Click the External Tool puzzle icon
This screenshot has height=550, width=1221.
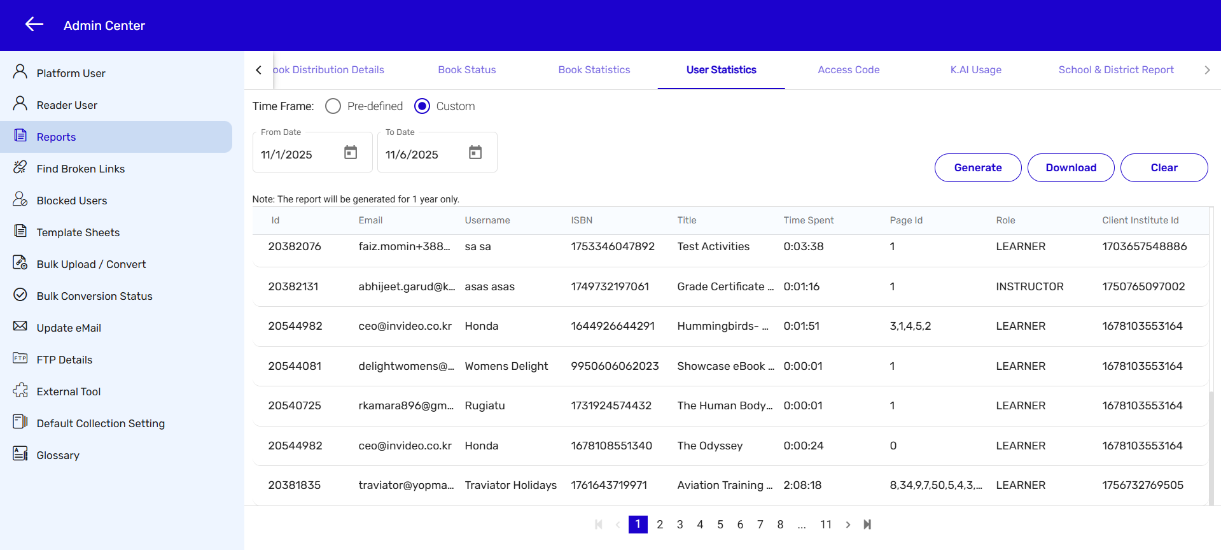coord(20,390)
